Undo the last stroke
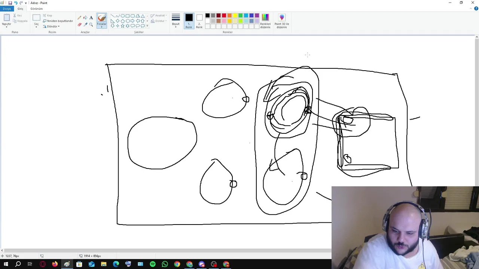Viewport: 479px width, 269px height. click(x=15, y=3)
